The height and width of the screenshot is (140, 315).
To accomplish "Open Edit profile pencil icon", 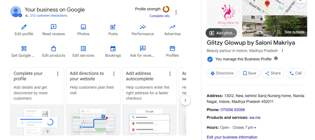I will tap(24, 27).
